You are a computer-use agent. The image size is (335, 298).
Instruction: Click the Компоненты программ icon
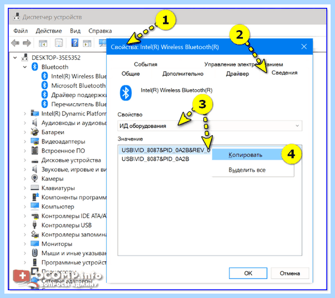[35, 197]
